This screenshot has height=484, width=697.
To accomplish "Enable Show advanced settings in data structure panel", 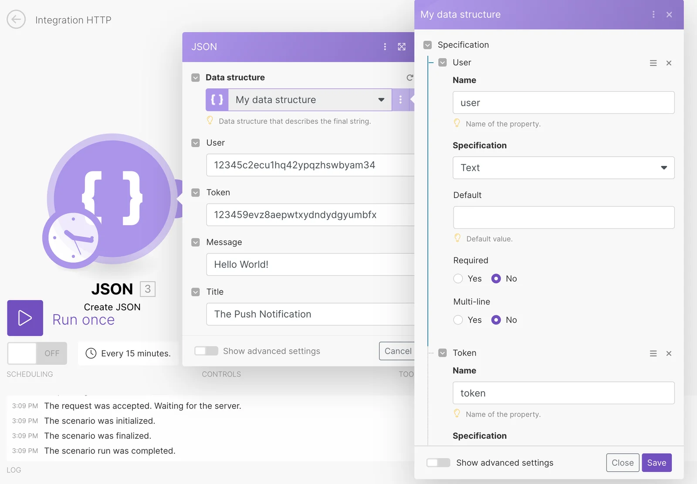I will point(438,463).
